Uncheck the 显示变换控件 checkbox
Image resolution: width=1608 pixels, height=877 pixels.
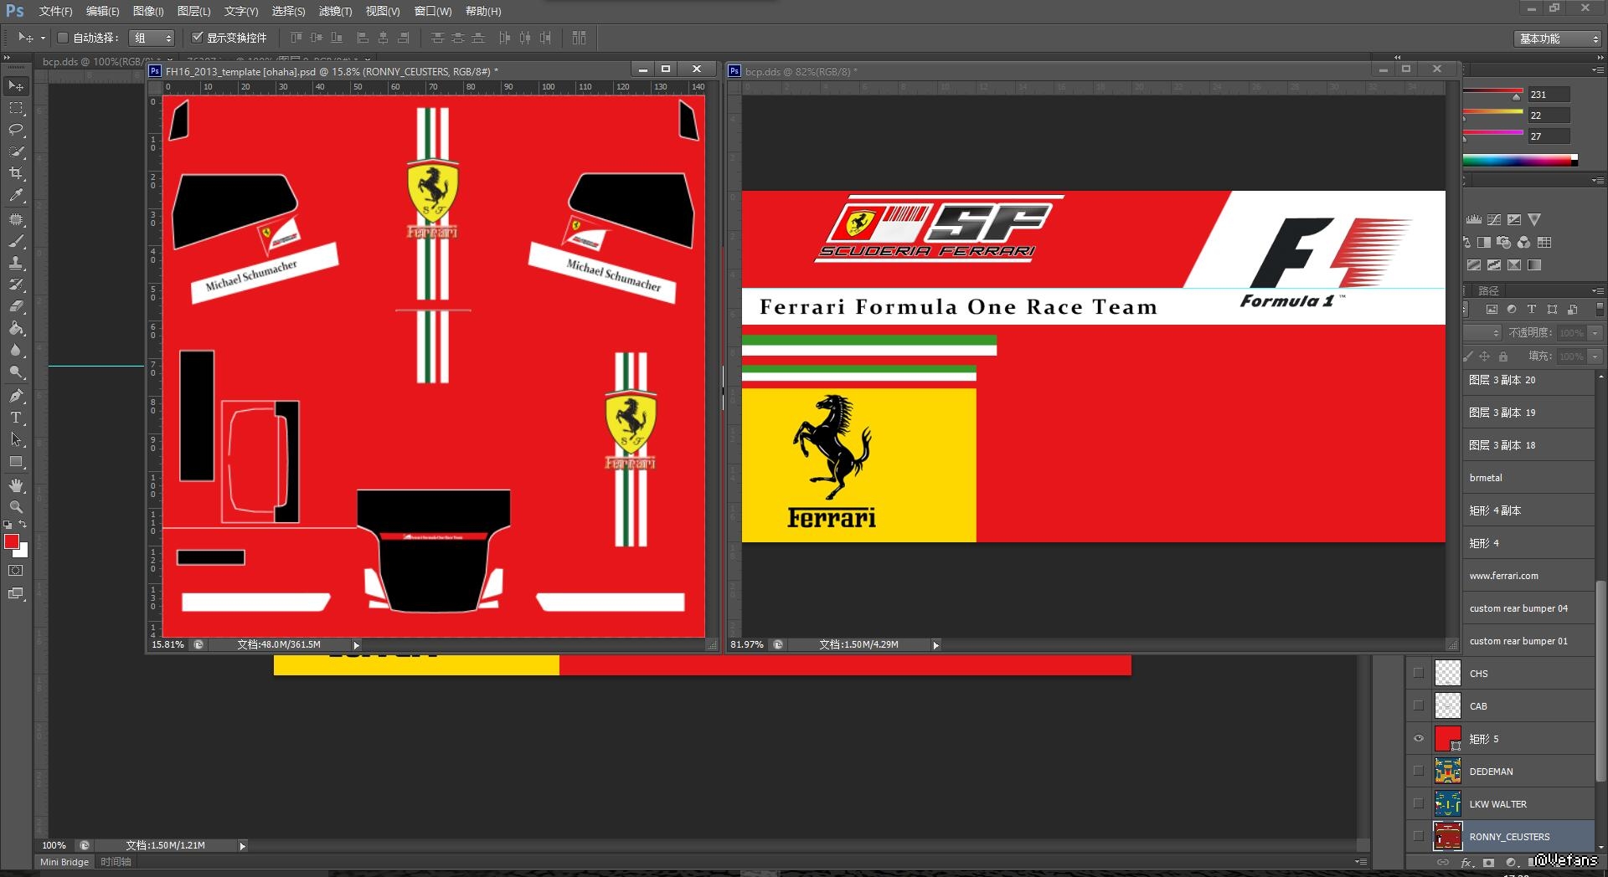(x=198, y=38)
